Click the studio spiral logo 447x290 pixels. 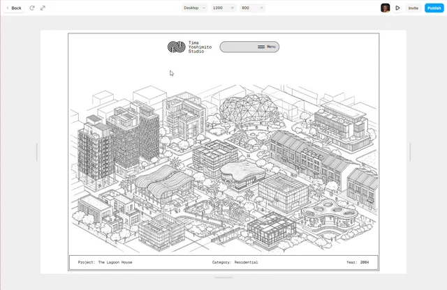tap(177, 47)
